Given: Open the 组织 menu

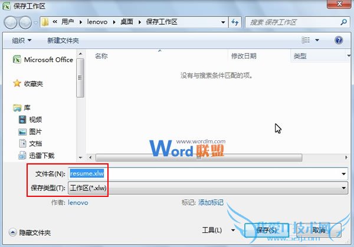Looking at the screenshot, I should pos(21,40).
